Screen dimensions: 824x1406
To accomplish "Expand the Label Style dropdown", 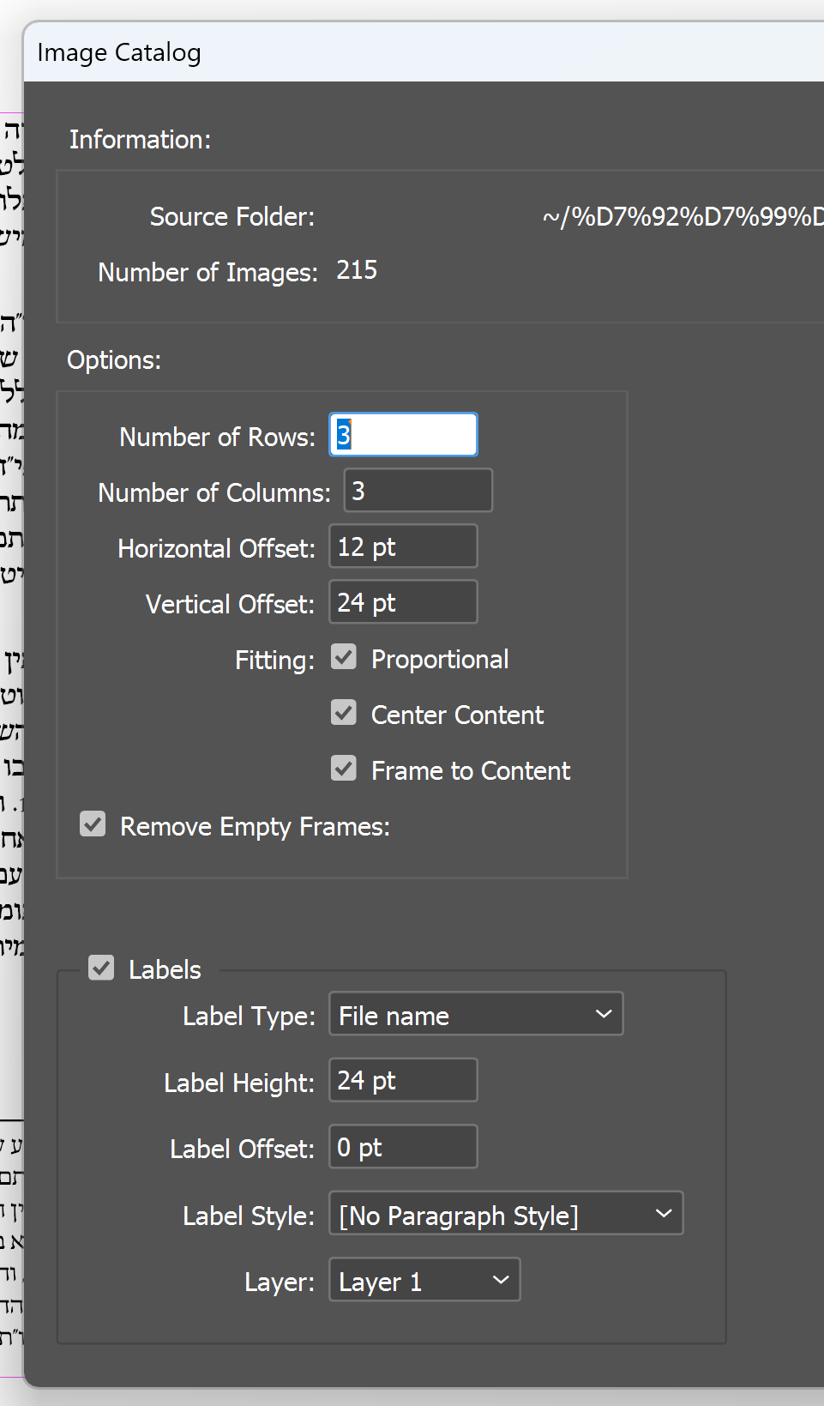I will click(506, 1214).
